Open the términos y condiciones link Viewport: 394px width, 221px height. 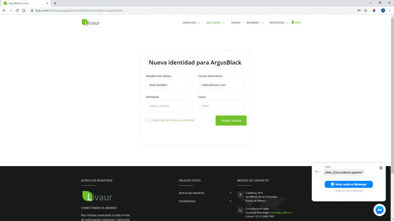180,120
